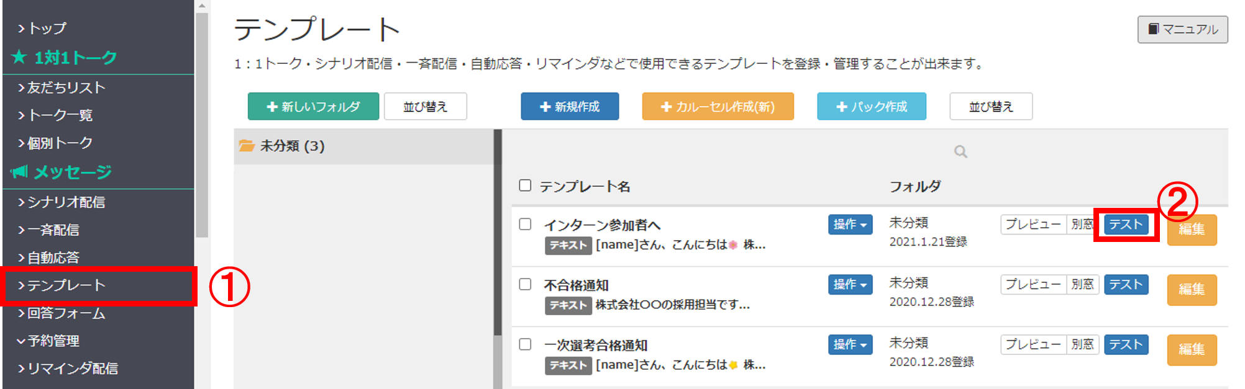
Task: Click カルーセル作成(新) orange button
Action: (x=718, y=107)
